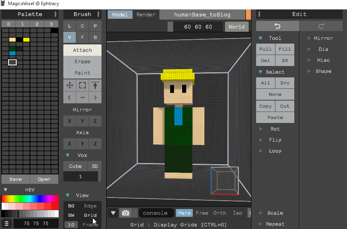347x229 pixels.
Task: Enable Axis mode Y
Action: [x=82, y=144]
